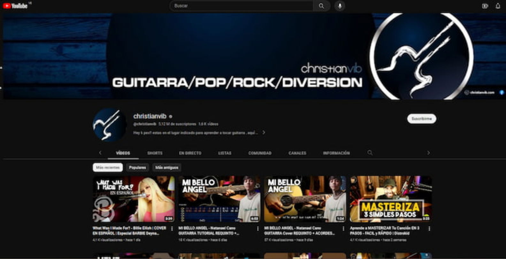The height and width of the screenshot is (259, 506).
Task: Go to the COMUNIDAD tab
Action: (x=260, y=153)
